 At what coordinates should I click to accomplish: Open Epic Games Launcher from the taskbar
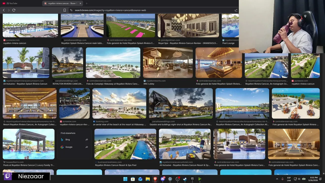[x=192, y=179]
